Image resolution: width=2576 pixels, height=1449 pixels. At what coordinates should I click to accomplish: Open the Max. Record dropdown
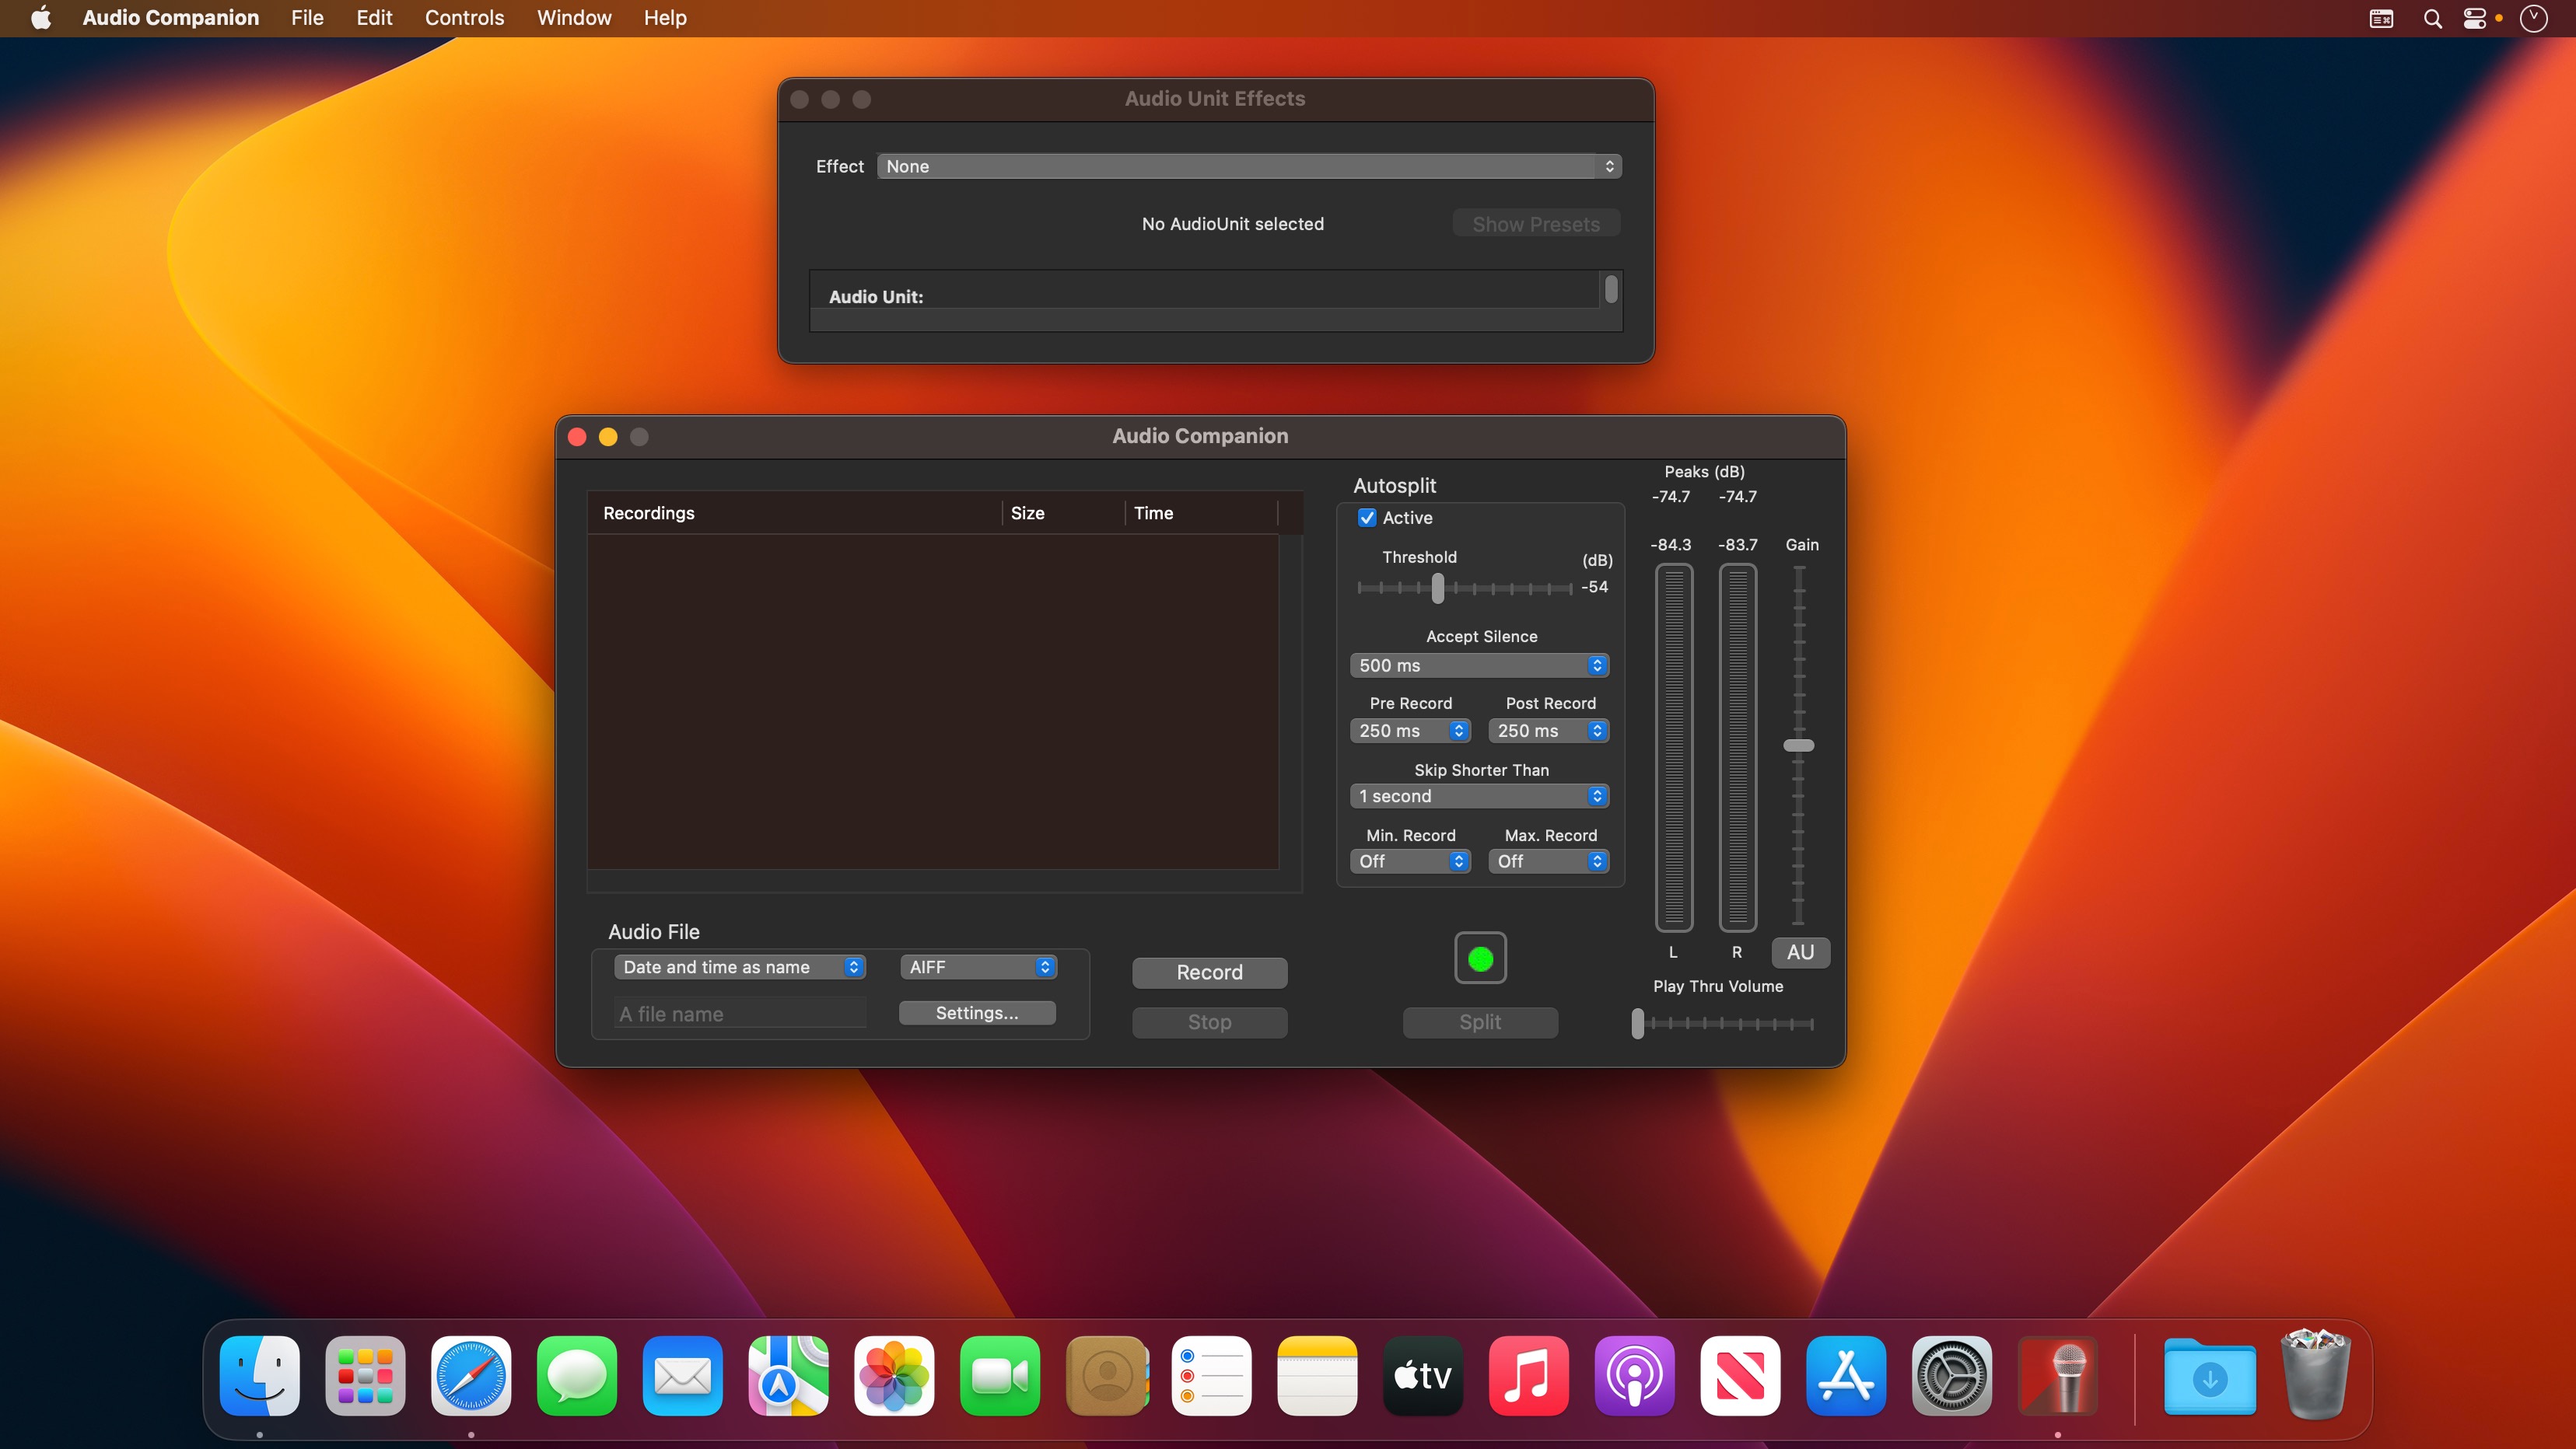pos(1549,861)
